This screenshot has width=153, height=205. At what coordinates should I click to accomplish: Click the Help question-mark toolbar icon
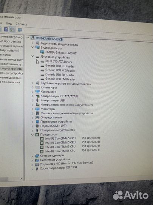[x=6, y=29]
